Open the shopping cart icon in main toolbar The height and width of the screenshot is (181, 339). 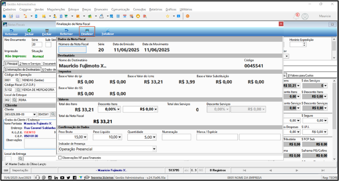pos(66,16)
